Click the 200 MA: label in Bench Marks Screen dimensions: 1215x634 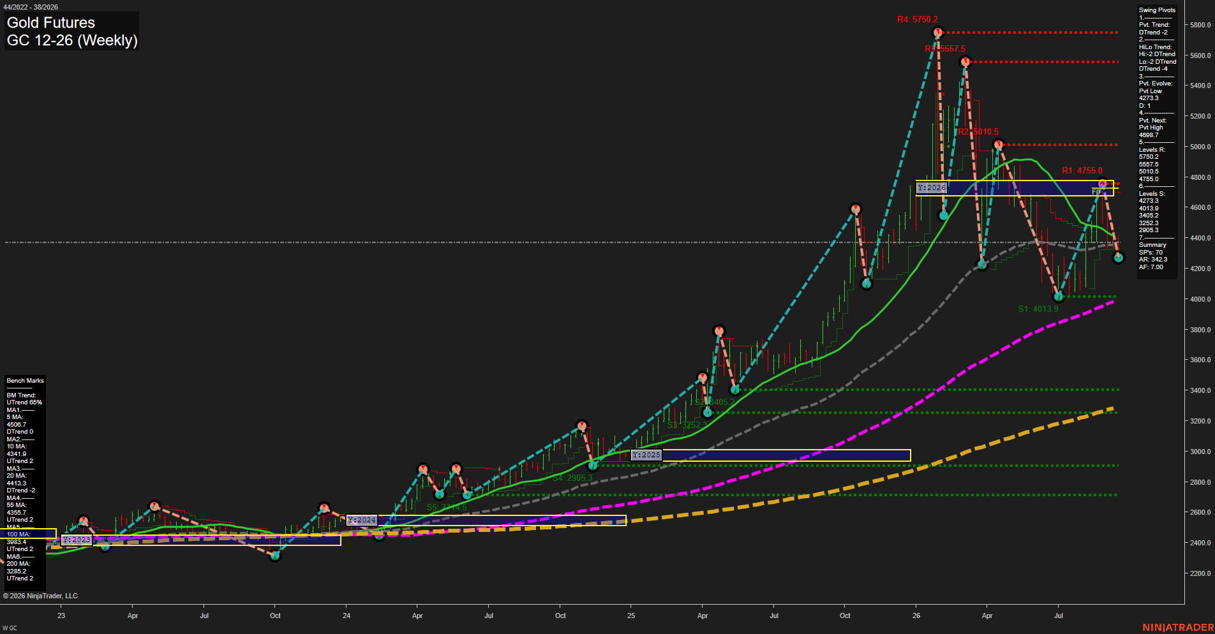click(18, 564)
